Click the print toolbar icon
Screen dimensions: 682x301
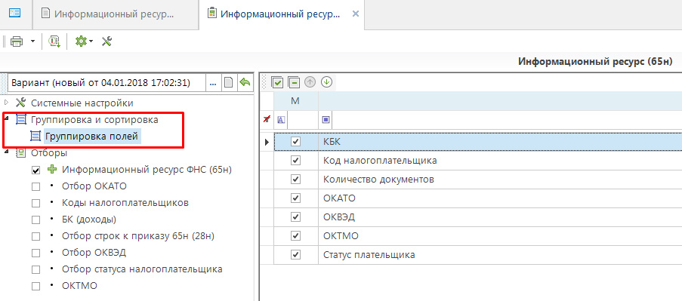point(17,41)
